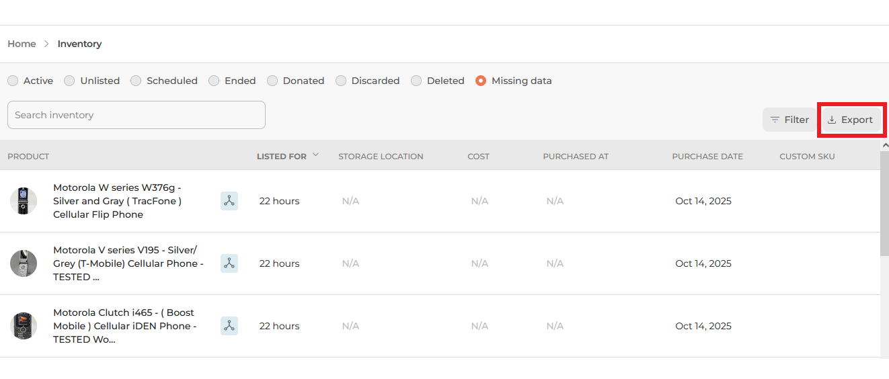The height and width of the screenshot is (379, 889).
Task: Select the Missing data radio button
Action: tap(481, 81)
